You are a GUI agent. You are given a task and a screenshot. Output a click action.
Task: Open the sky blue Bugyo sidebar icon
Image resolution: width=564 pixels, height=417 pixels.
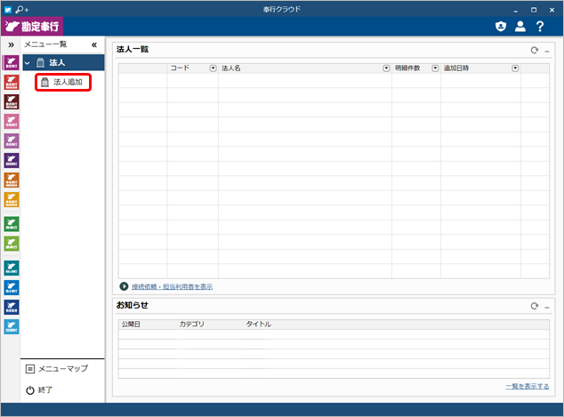(12, 326)
